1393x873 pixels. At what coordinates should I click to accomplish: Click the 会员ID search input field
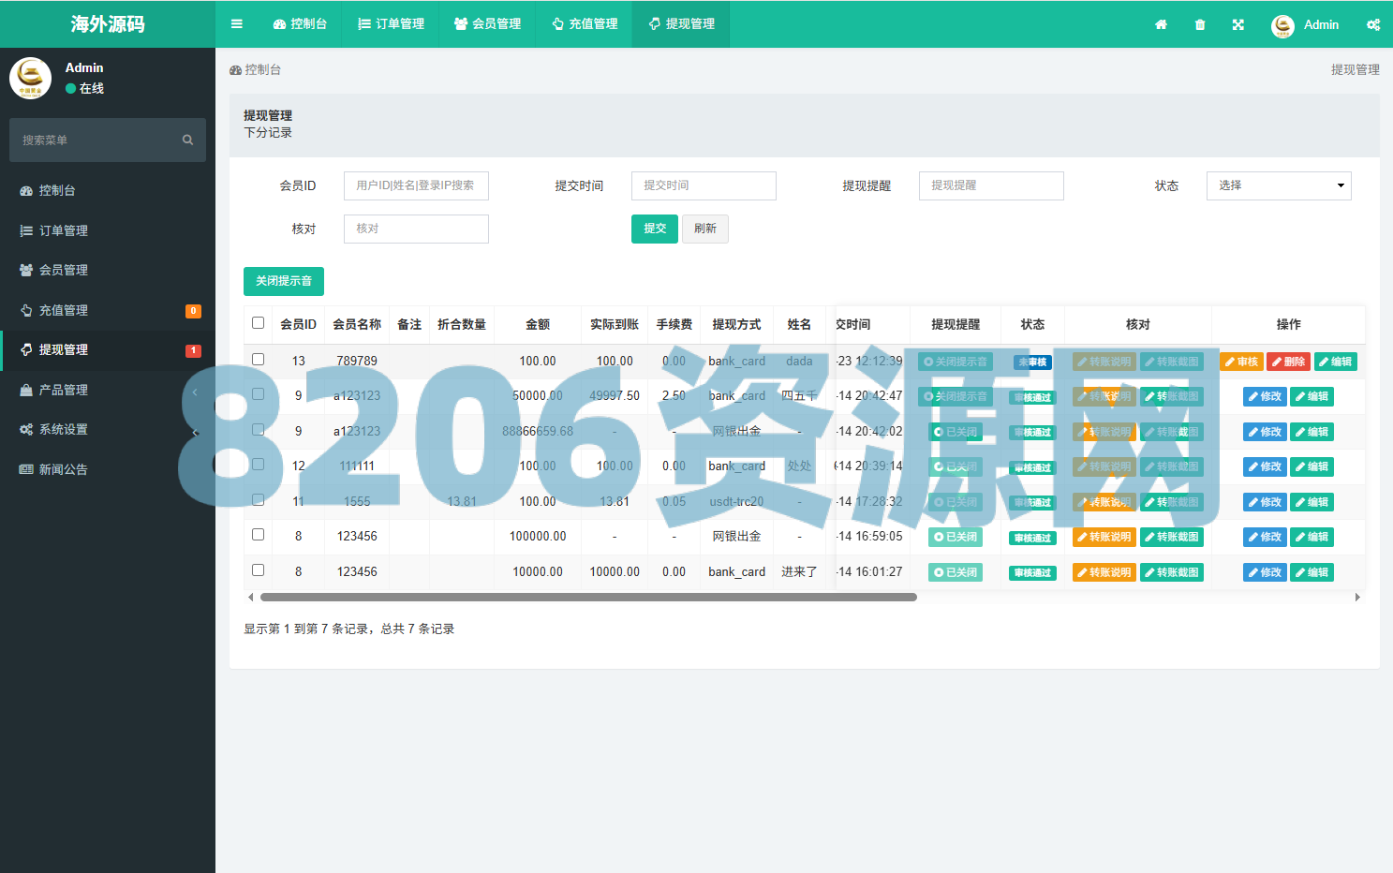click(x=416, y=185)
